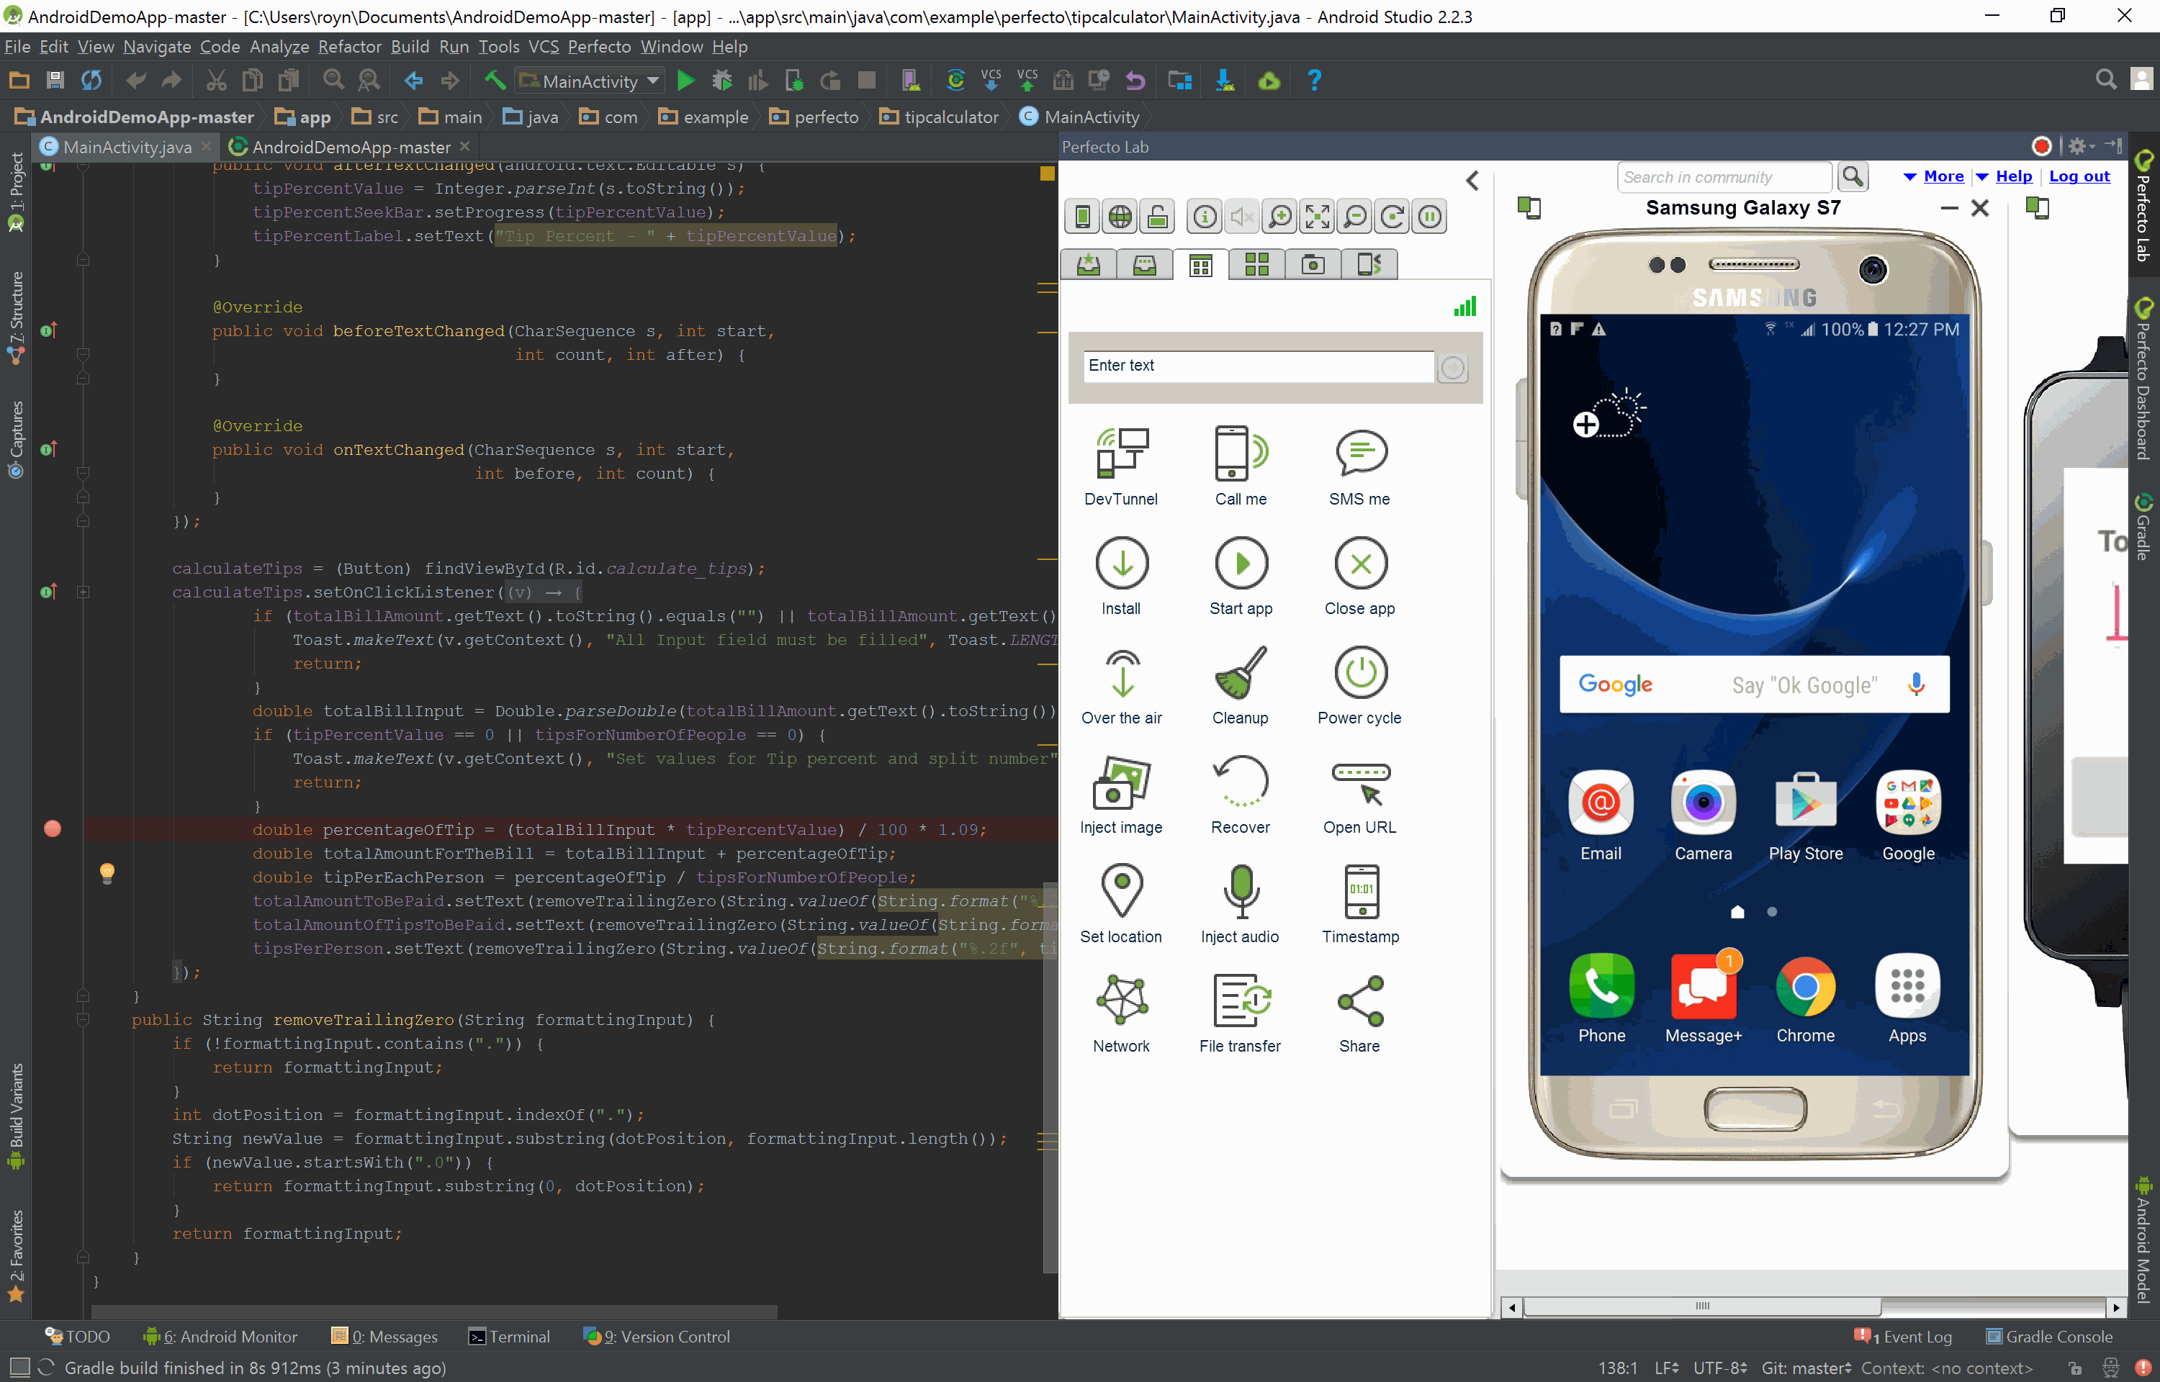The height and width of the screenshot is (1382, 2160).
Task: Toggle the red recording indicator button
Action: coord(2040,146)
